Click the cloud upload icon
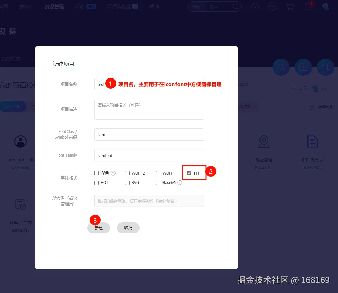 click(255, 7)
